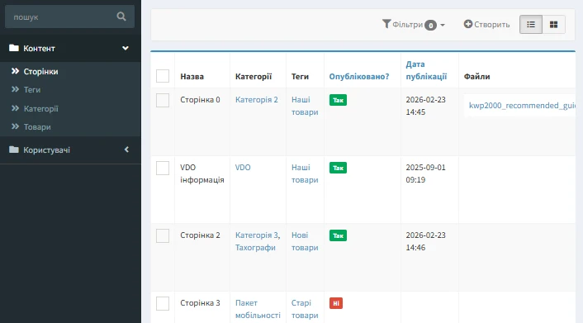Select checkbox for VDO інформація row
The image size is (583, 323).
pyautogui.click(x=163, y=169)
